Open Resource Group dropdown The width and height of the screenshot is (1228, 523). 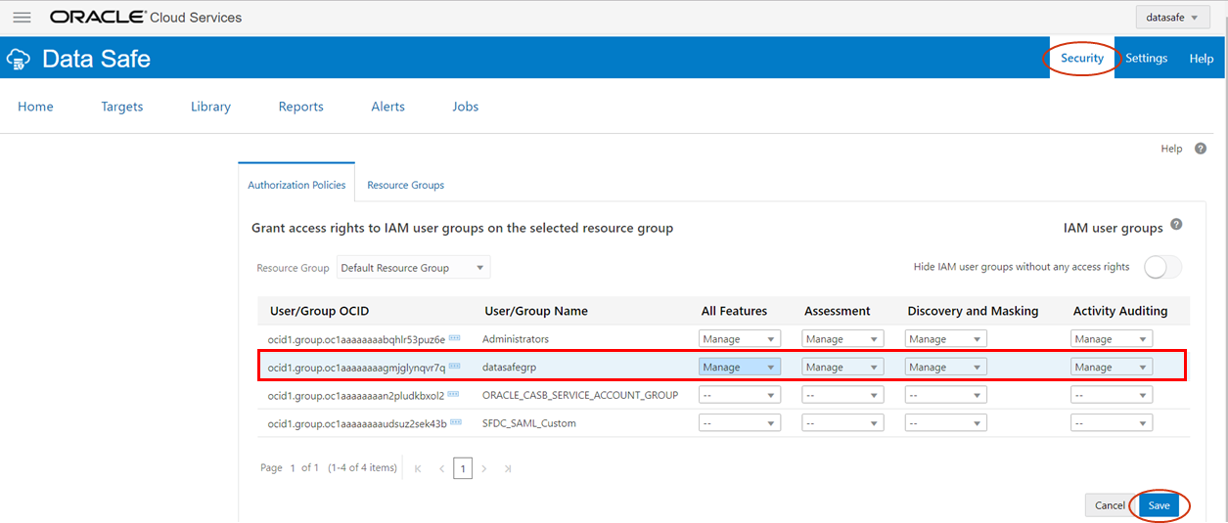pos(414,268)
